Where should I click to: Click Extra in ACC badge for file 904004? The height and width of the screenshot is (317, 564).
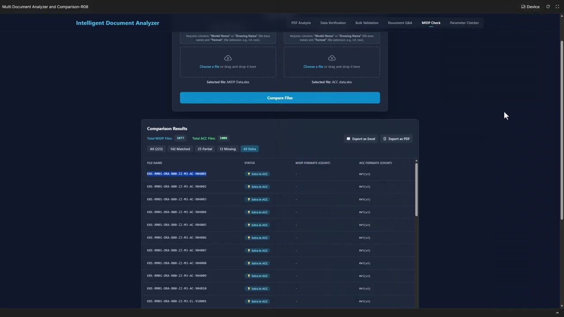coord(257,212)
